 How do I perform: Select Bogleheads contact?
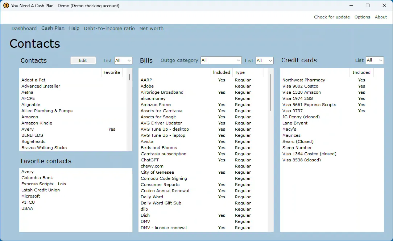(x=33, y=141)
